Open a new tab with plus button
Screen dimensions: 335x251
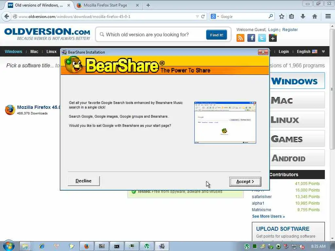(148, 5)
